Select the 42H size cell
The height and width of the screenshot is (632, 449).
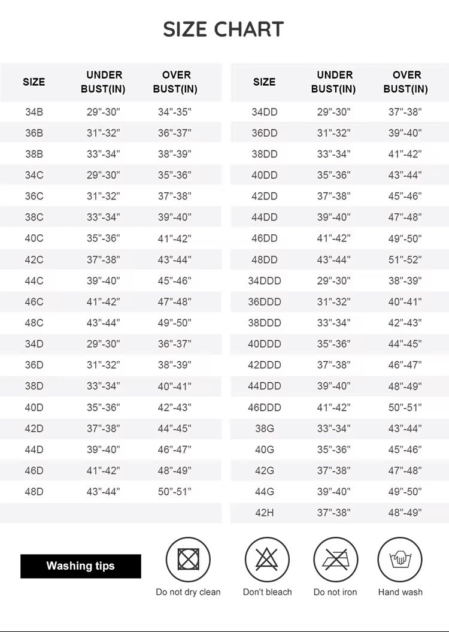click(265, 512)
